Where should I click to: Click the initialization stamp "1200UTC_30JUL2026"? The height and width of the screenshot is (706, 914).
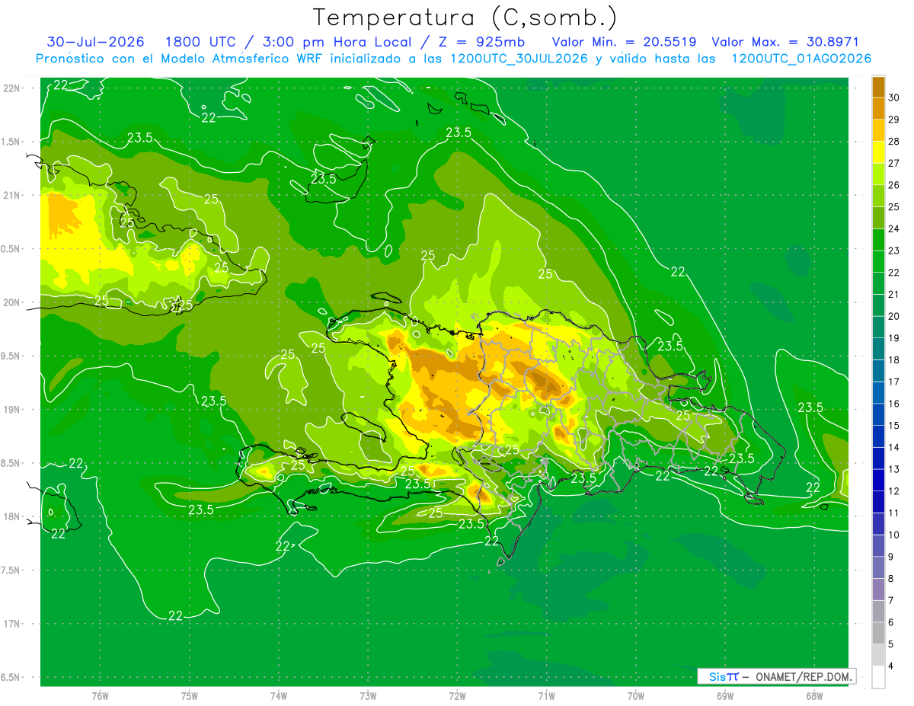point(519,59)
